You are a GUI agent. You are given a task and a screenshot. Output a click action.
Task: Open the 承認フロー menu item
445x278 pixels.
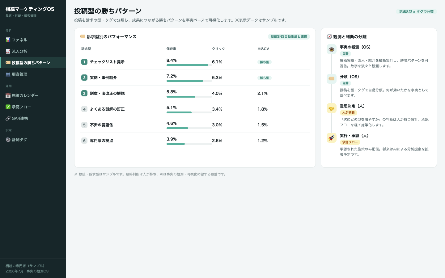click(x=33, y=107)
